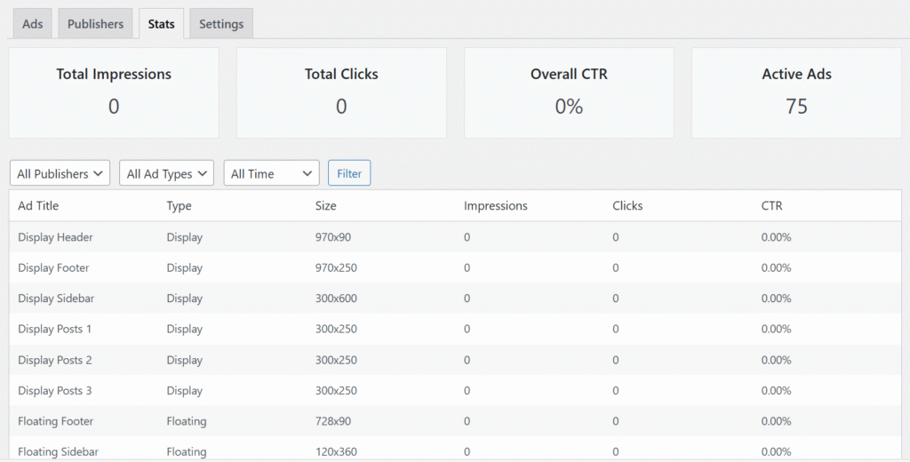This screenshot has width=910, height=462.
Task: Click the Impressions column header
Action: click(496, 206)
